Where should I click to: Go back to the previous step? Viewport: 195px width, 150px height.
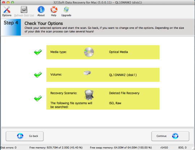(25, 136)
